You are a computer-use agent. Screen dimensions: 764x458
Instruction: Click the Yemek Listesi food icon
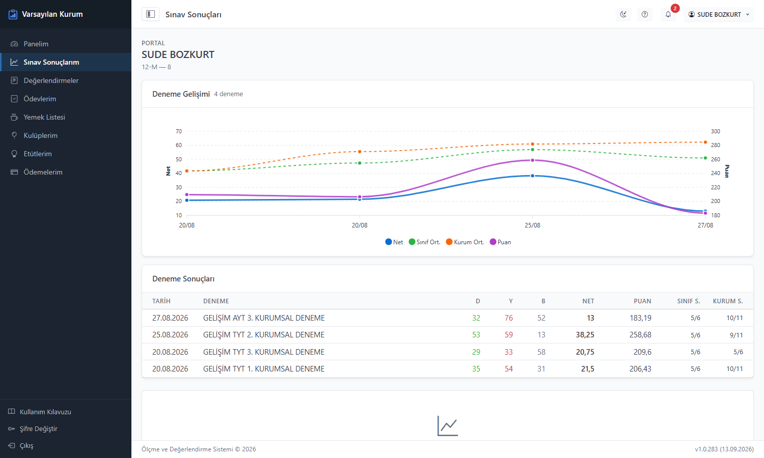(x=14, y=117)
